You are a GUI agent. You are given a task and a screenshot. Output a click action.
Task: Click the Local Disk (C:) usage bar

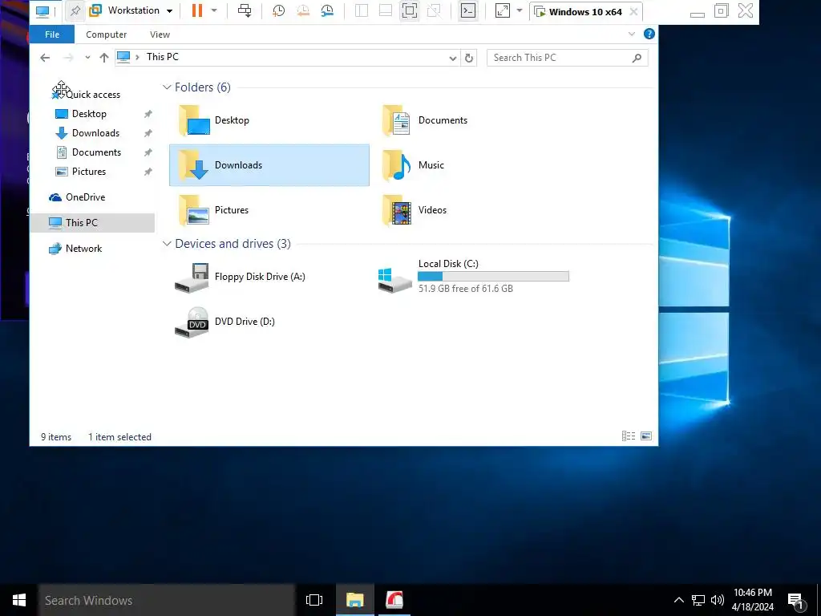pyautogui.click(x=493, y=277)
